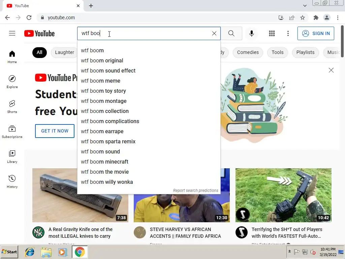Open History in the sidebar
The width and height of the screenshot is (345, 259).
point(12,181)
